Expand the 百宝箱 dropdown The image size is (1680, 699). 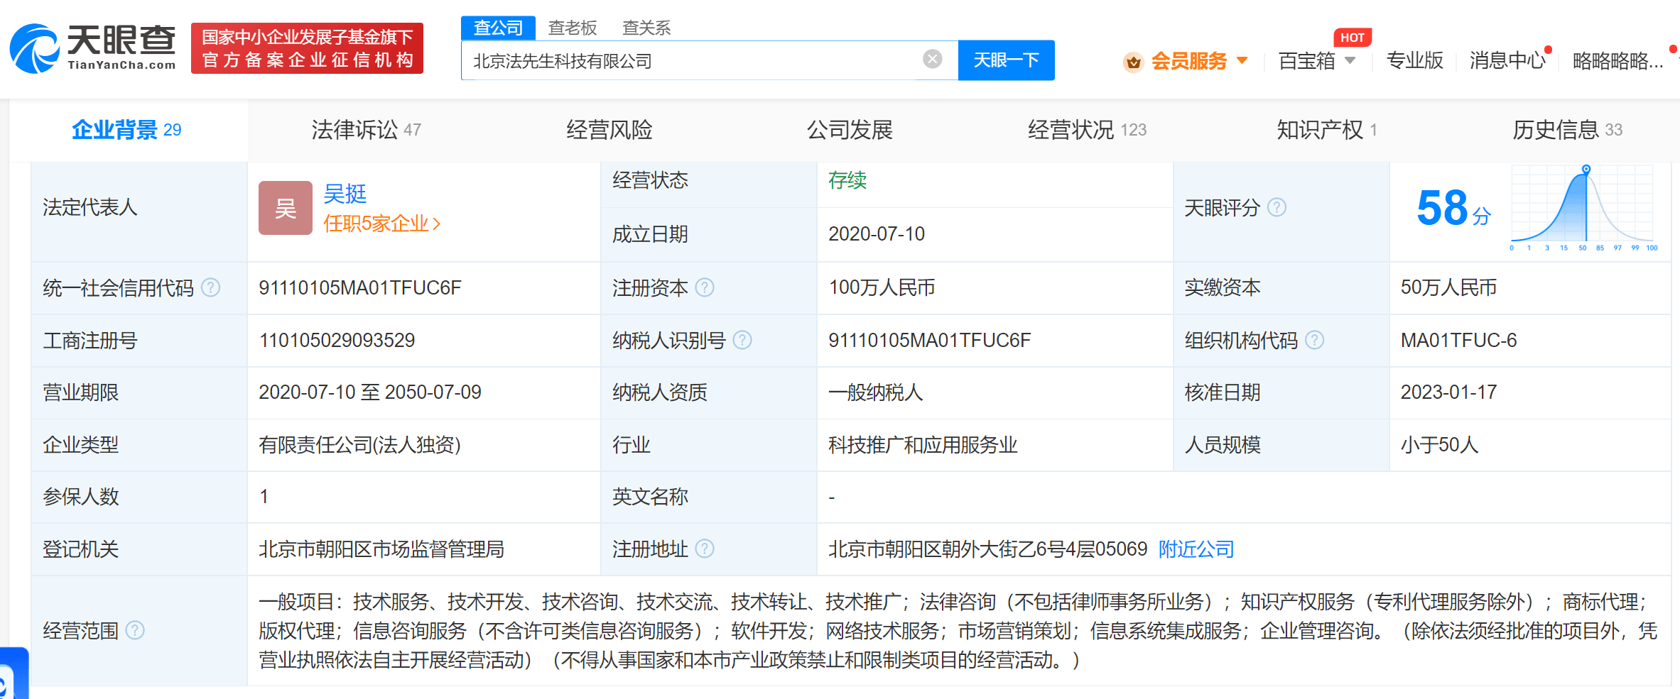pos(1350,60)
